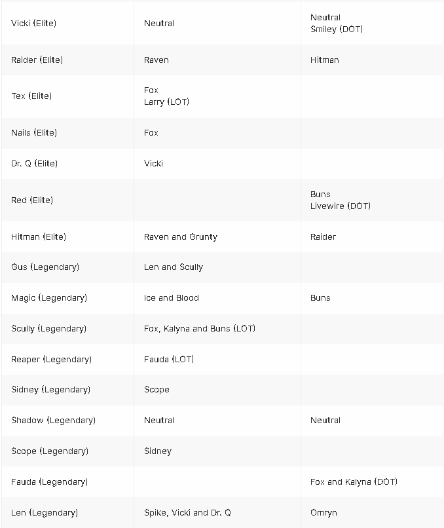Click the "Dr. Q (Elite)" cell

(34, 164)
